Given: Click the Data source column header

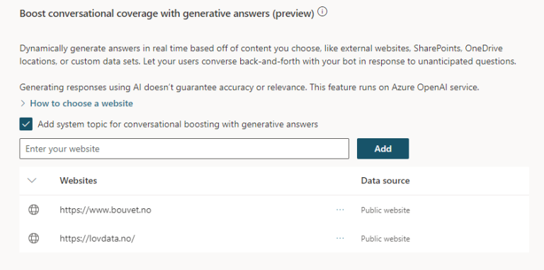Looking at the screenshot, I should click(x=385, y=181).
